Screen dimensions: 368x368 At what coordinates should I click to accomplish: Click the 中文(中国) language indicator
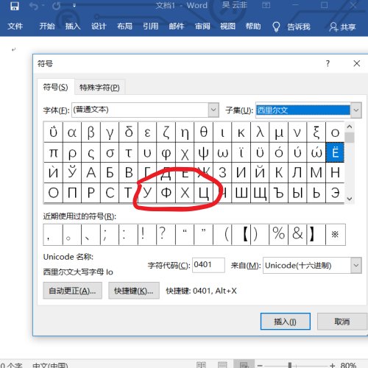click(50, 365)
